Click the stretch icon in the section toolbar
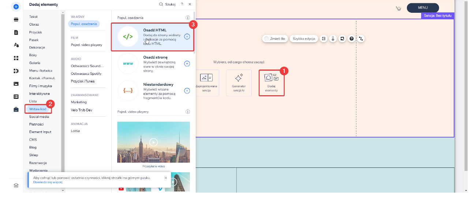 [342, 38]
